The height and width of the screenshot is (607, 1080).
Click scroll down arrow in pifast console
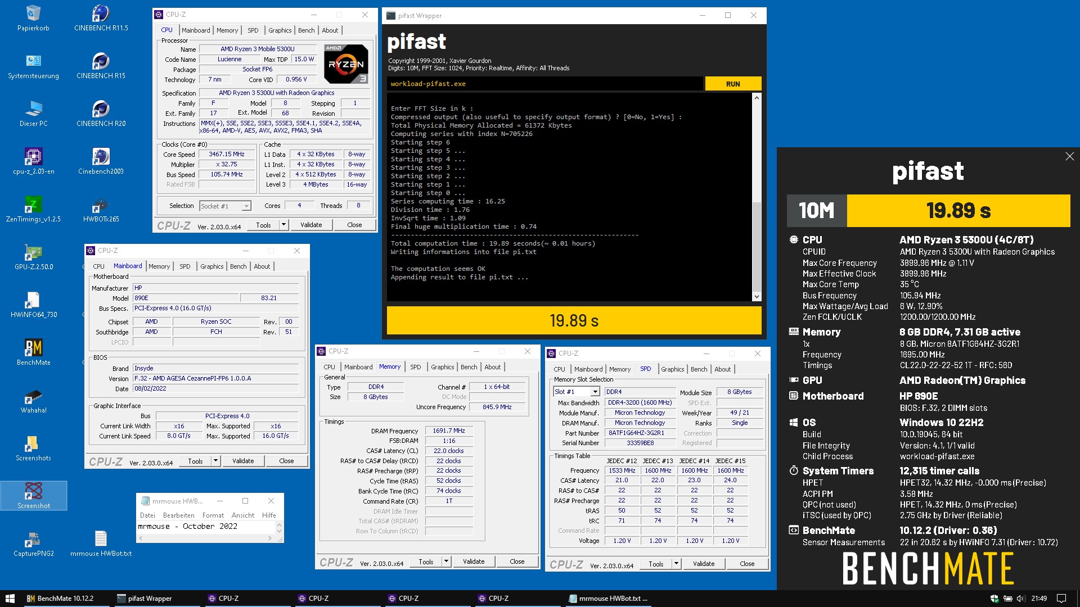[x=757, y=296]
